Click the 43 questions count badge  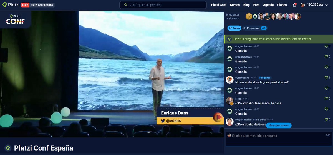click(264, 28)
